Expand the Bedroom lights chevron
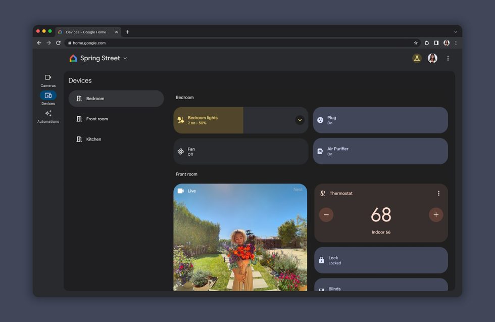Screen dimensions: 495x322 tap(299, 120)
